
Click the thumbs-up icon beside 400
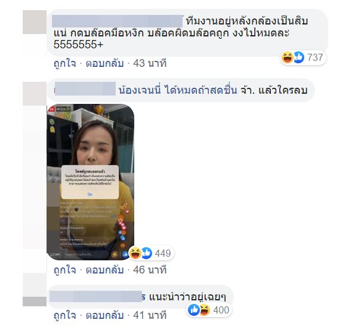point(193,310)
